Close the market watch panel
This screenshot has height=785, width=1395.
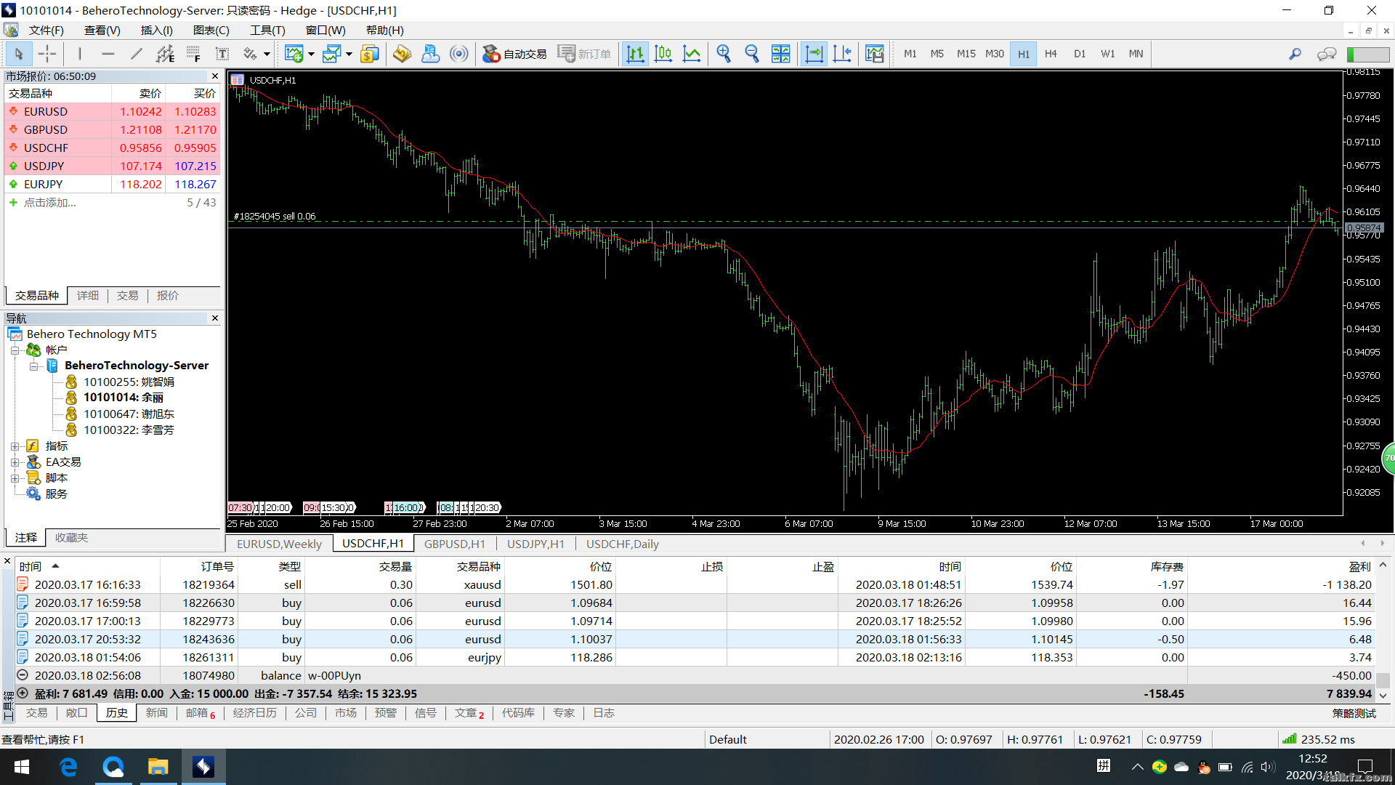pyautogui.click(x=214, y=76)
